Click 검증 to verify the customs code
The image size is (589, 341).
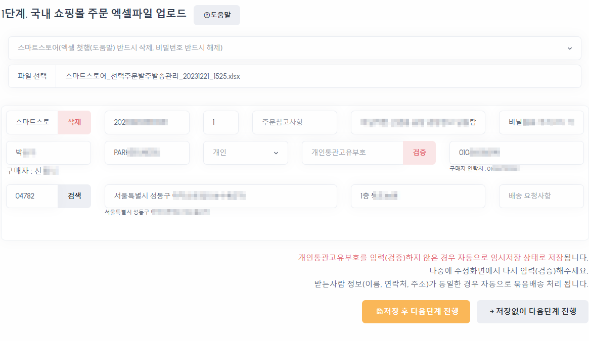(x=419, y=153)
